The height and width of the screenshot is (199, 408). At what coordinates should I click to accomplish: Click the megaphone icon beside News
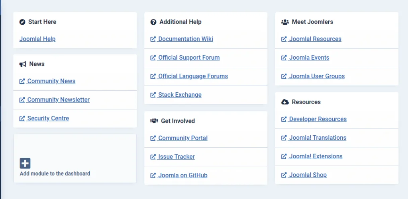pyautogui.click(x=23, y=64)
